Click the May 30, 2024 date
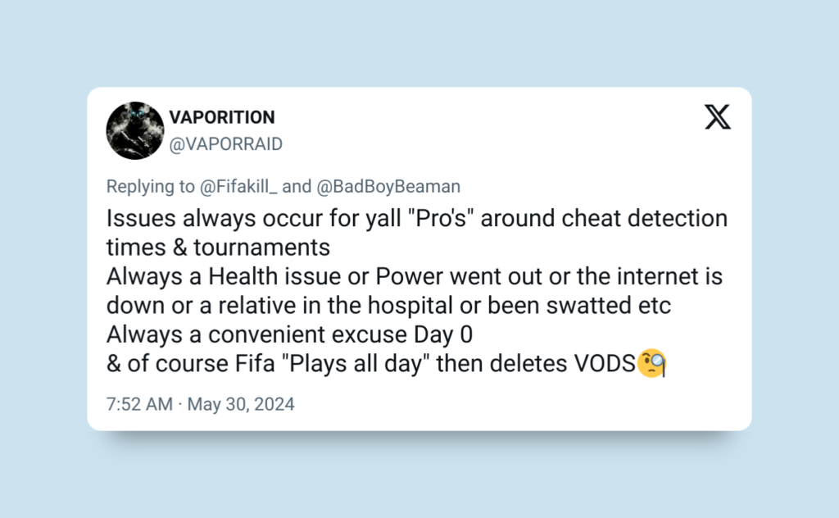839x518 pixels. point(241,404)
